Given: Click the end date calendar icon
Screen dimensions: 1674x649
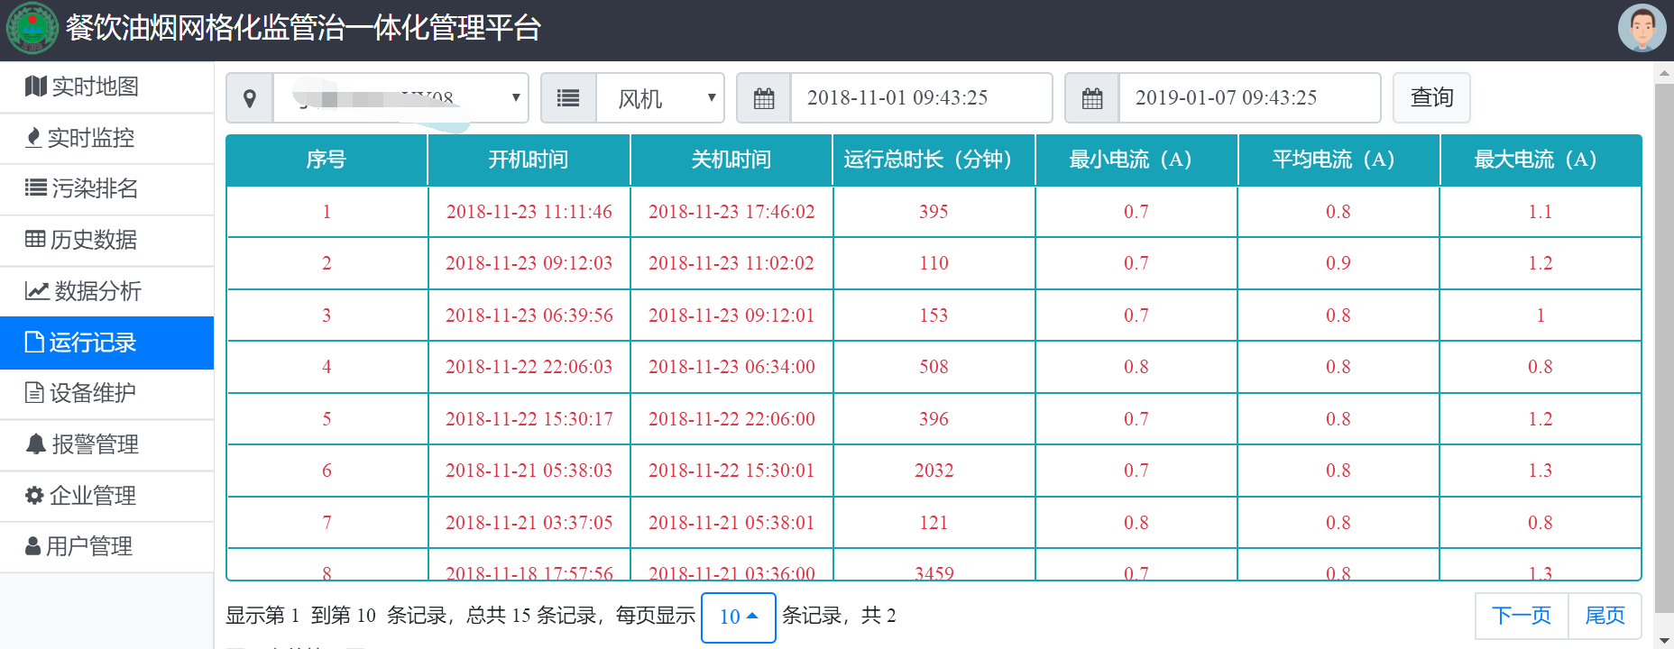Looking at the screenshot, I should [x=1092, y=98].
